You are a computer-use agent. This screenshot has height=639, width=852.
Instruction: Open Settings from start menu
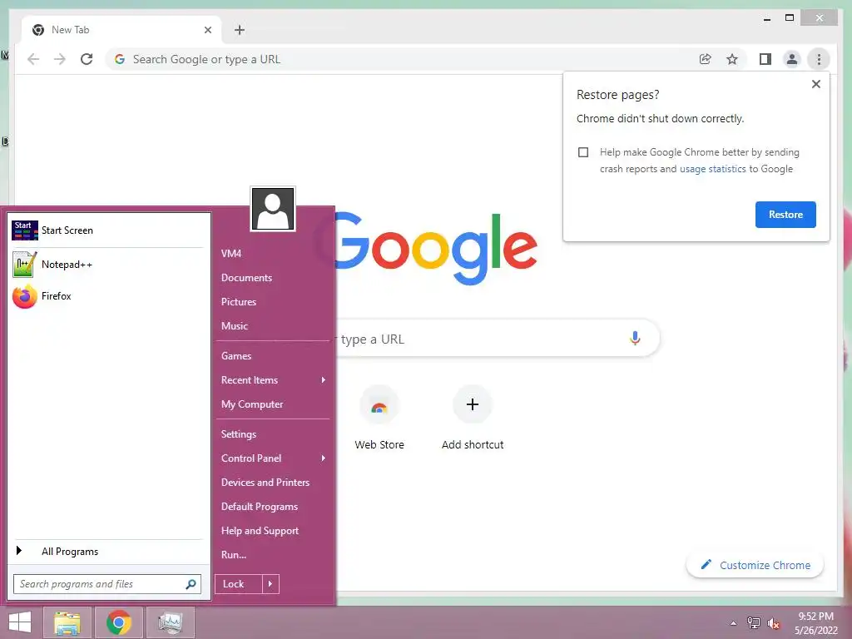click(x=239, y=434)
